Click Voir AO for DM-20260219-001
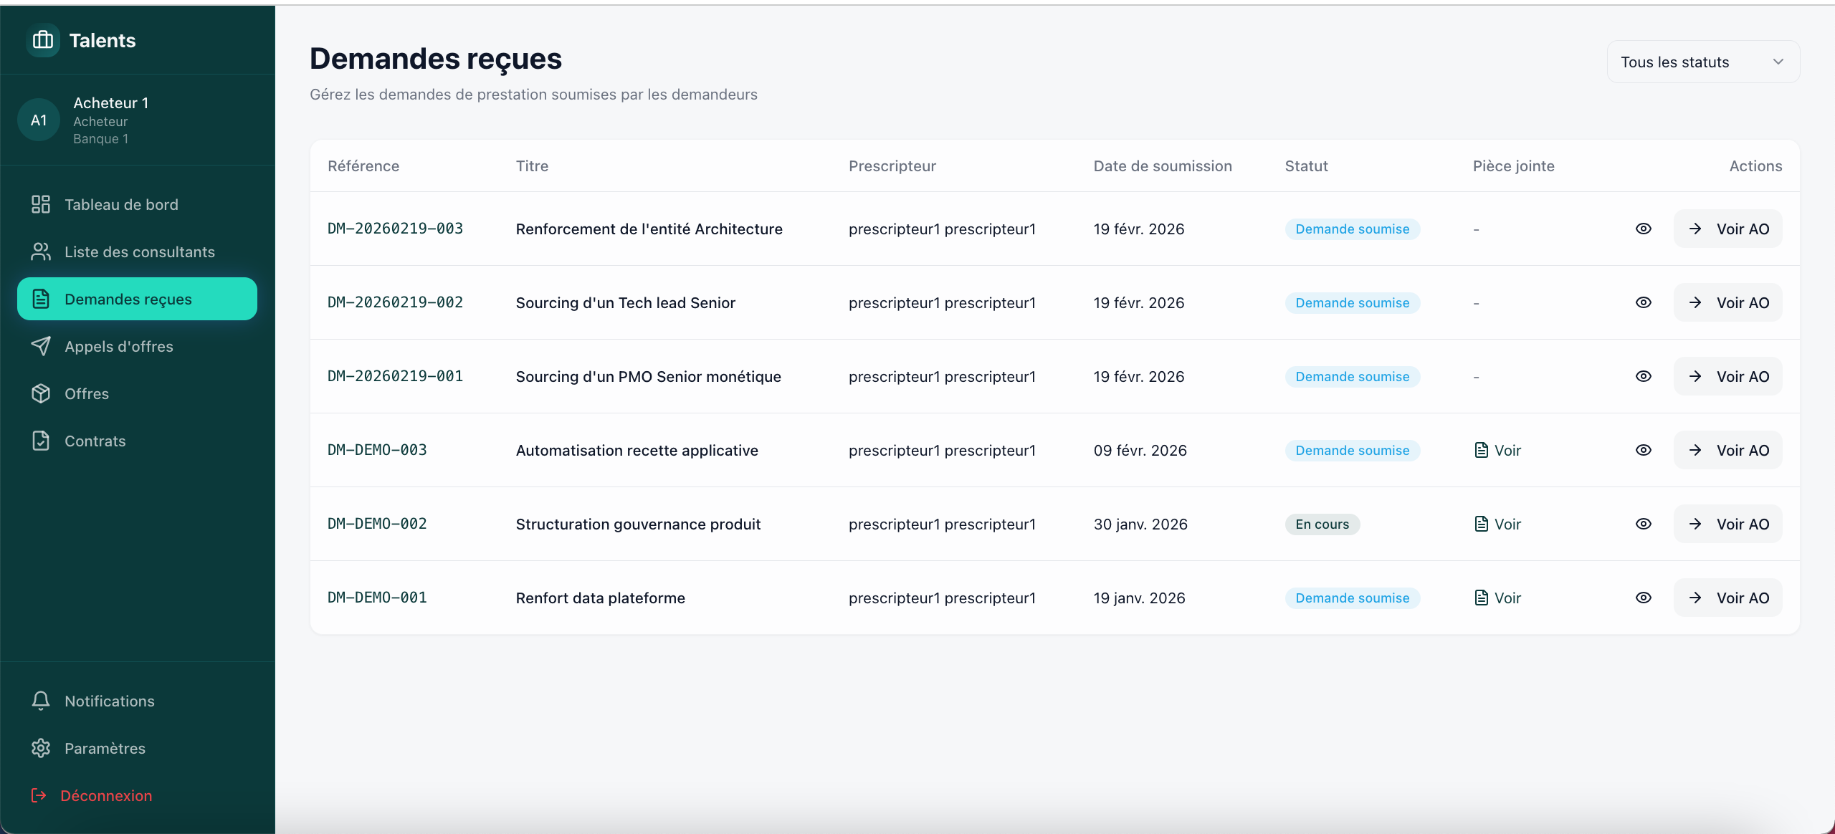This screenshot has width=1835, height=834. 1727,376
